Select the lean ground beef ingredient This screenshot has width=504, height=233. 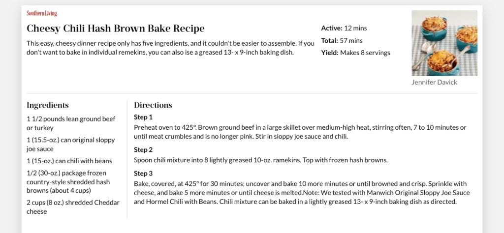[71, 123]
